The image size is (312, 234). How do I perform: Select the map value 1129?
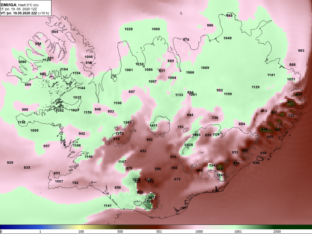[x=256, y=87]
